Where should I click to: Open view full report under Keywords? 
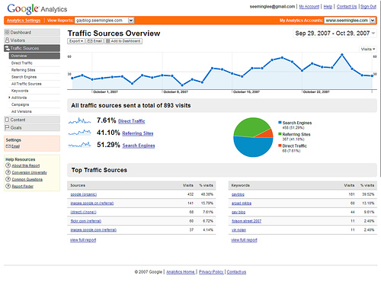pyautogui.click(x=244, y=240)
